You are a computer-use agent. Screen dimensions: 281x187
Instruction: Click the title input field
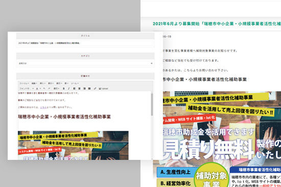click(x=85, y=43)
